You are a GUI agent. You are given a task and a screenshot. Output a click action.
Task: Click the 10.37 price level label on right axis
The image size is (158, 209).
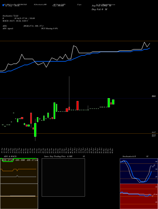pyautogui.click(x=154, y=132)
